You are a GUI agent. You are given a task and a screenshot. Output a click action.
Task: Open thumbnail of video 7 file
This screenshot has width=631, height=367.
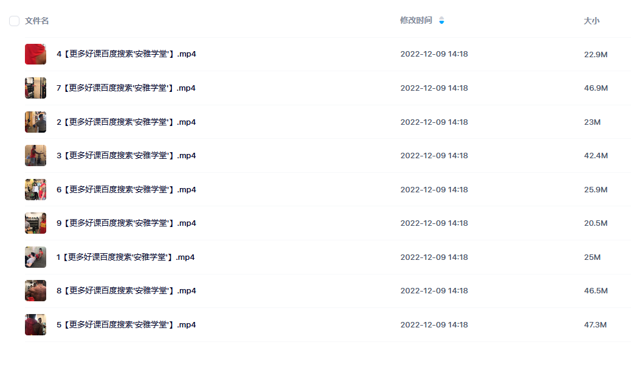pos(35,88)
